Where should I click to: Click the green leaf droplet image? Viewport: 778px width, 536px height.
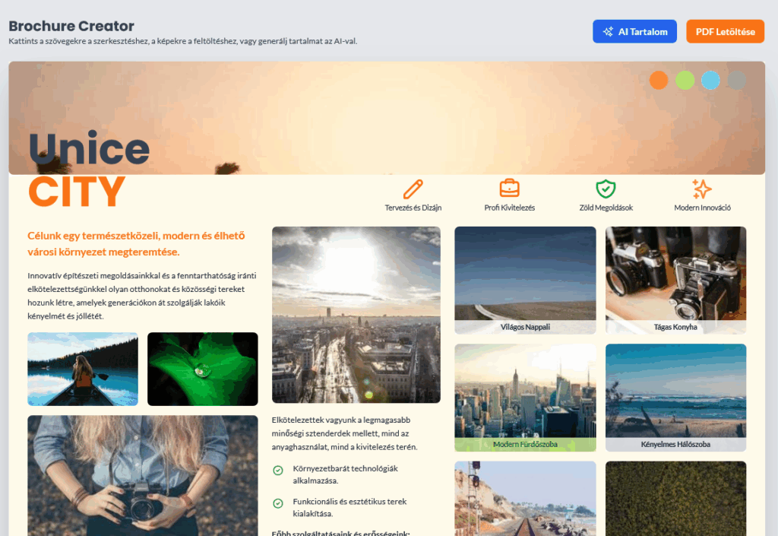coord(202,369)
